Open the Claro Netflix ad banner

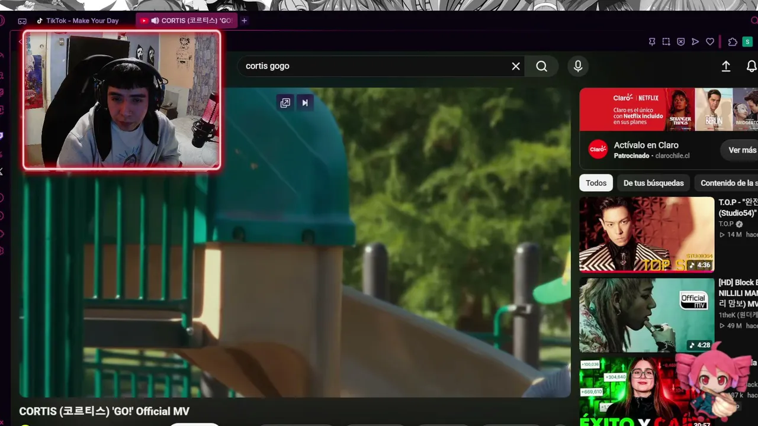[669, 109]
